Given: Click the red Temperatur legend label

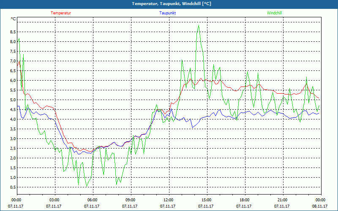Looking at the screenshot, I should point(61,13).
